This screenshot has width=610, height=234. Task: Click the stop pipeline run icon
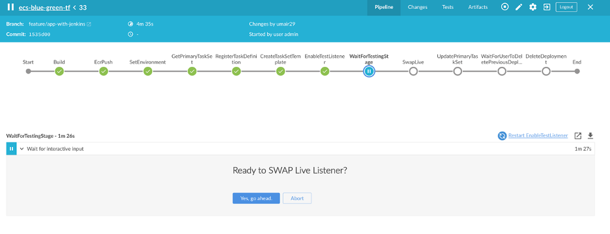(x=504, y=7)
